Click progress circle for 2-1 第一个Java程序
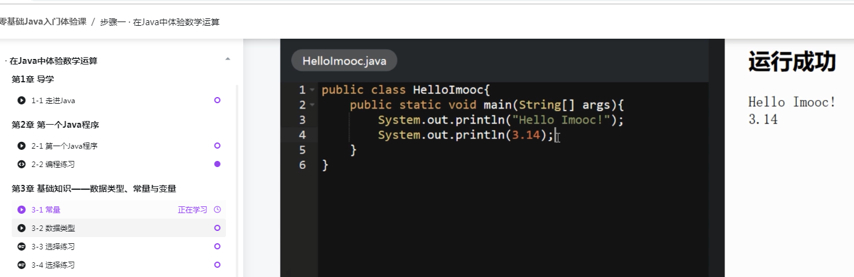The image size is (854, 277). (x=217, y=146)
